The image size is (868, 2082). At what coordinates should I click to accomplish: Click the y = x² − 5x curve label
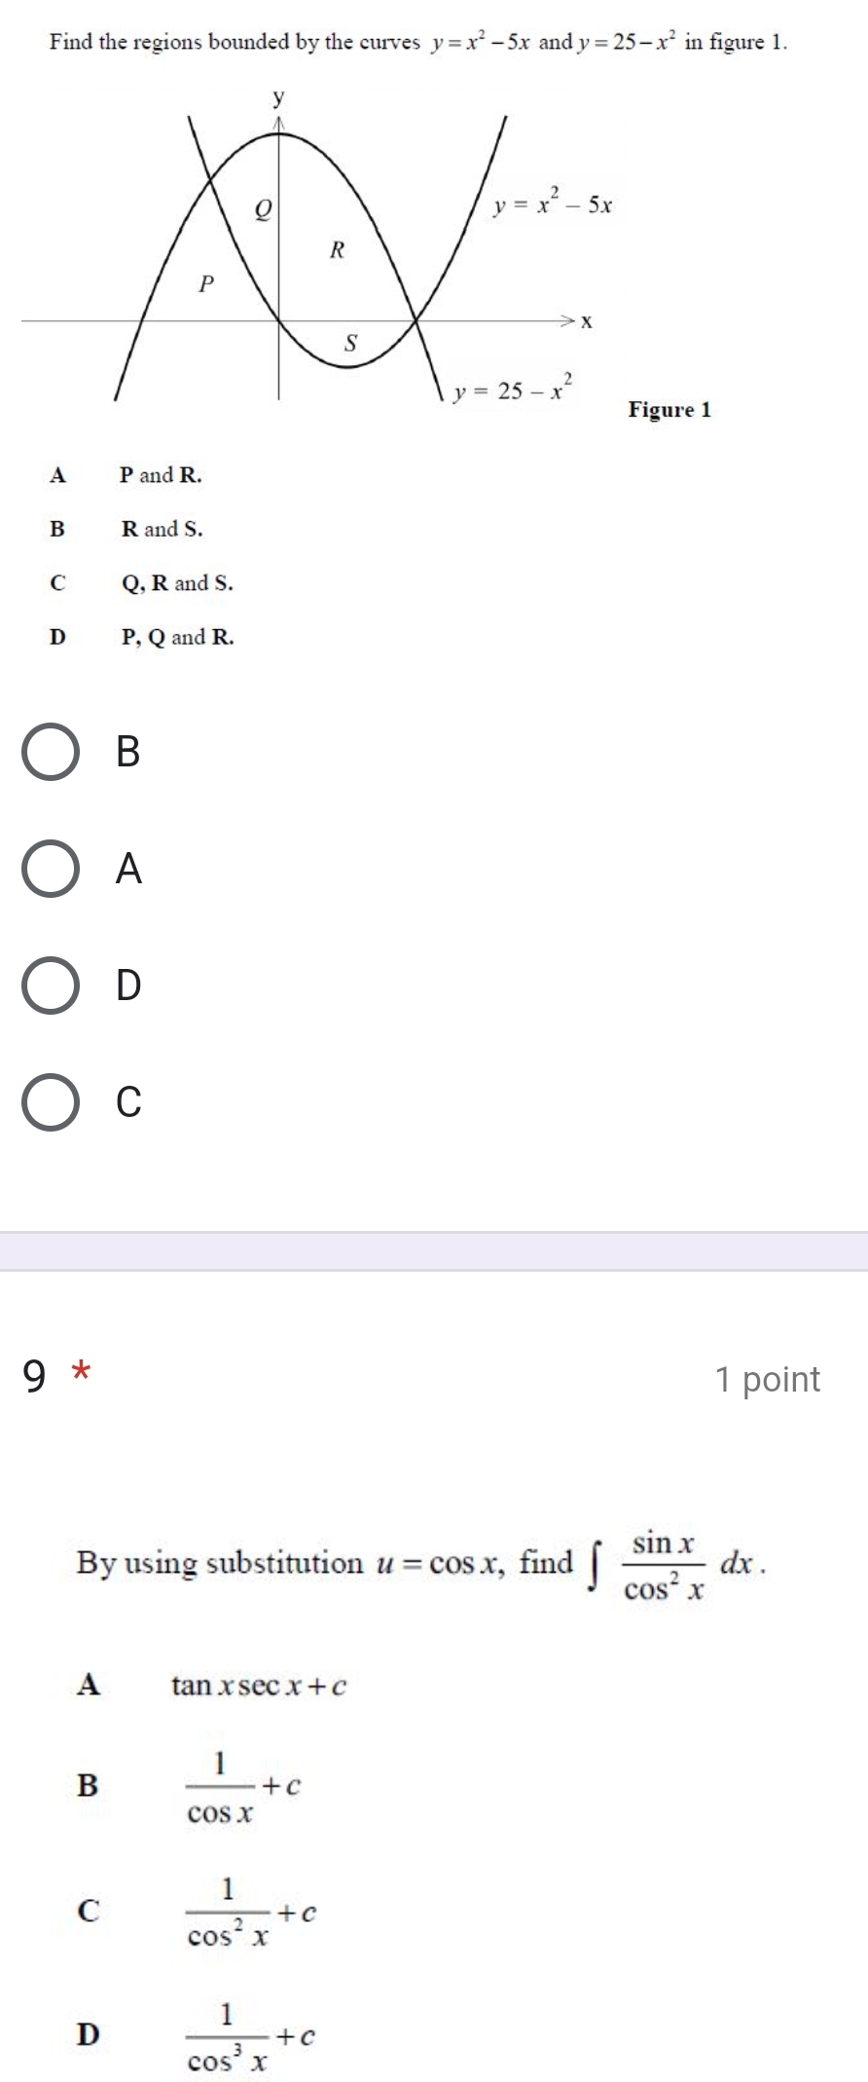click(552, 204)
